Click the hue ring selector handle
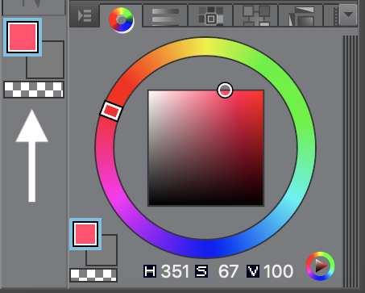365x293 pixels. click(x=111, y=111)
